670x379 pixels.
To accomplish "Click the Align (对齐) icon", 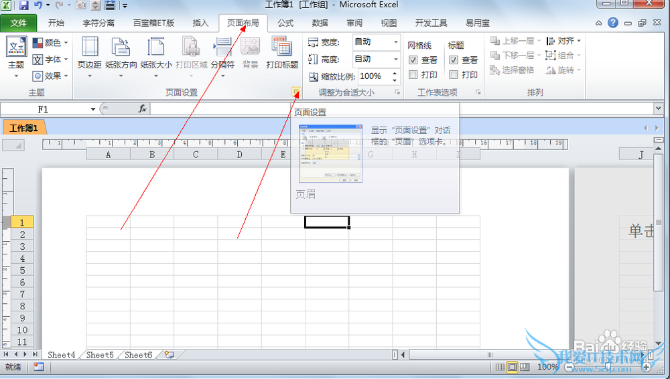I will tap(551, 41).
